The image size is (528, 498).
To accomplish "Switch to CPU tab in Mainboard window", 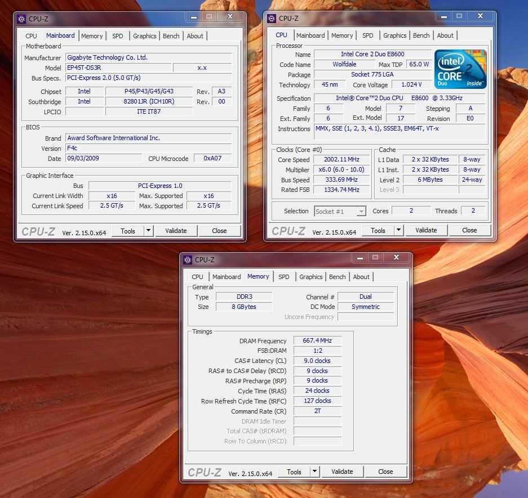I will coord(32,36).
